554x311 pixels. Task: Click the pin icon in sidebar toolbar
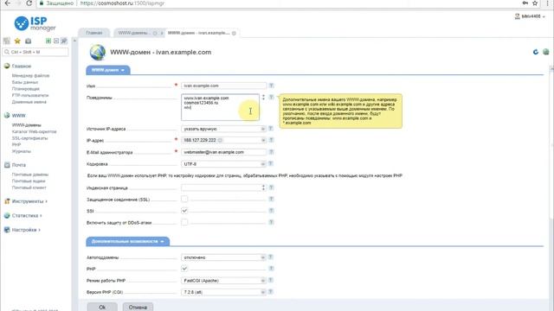[x=64, y=41]
